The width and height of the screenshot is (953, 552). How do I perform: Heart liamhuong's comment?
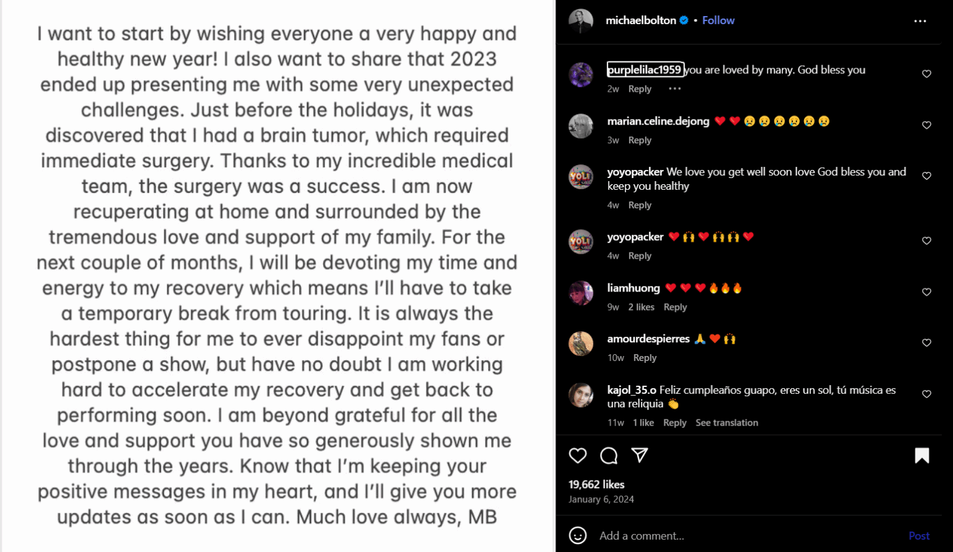tap(926, 292)
